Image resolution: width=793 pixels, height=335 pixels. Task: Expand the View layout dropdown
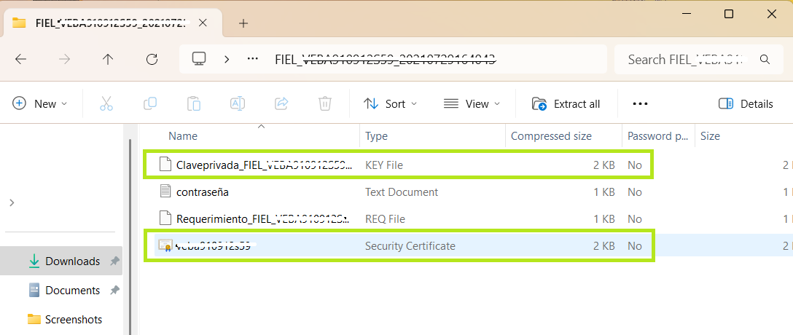coord(472,103)
